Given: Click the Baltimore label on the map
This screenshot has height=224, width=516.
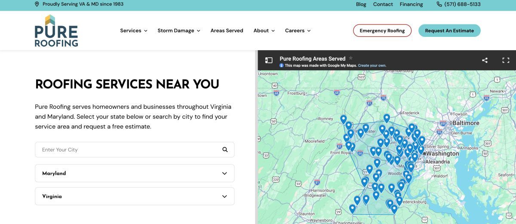Looking at the screenshot, I should (465, 123).
